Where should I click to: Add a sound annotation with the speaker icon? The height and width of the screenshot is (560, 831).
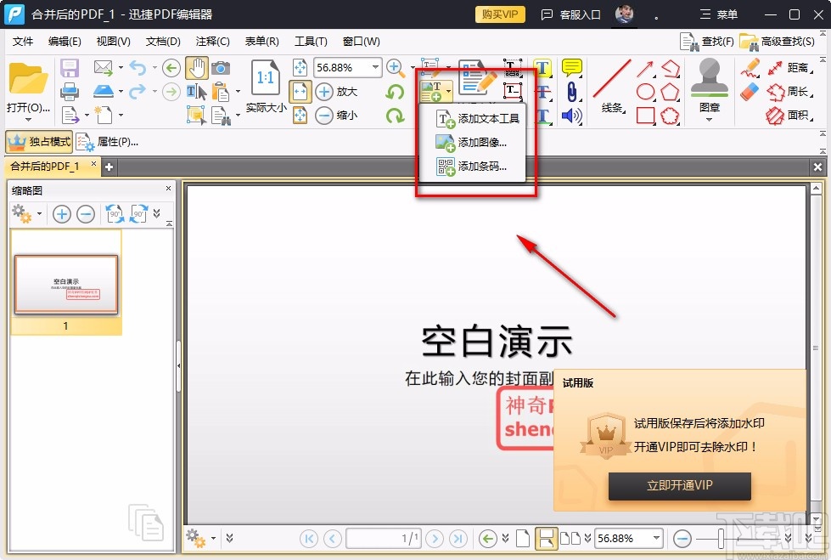pyautogui.click(x=570, y=115)
